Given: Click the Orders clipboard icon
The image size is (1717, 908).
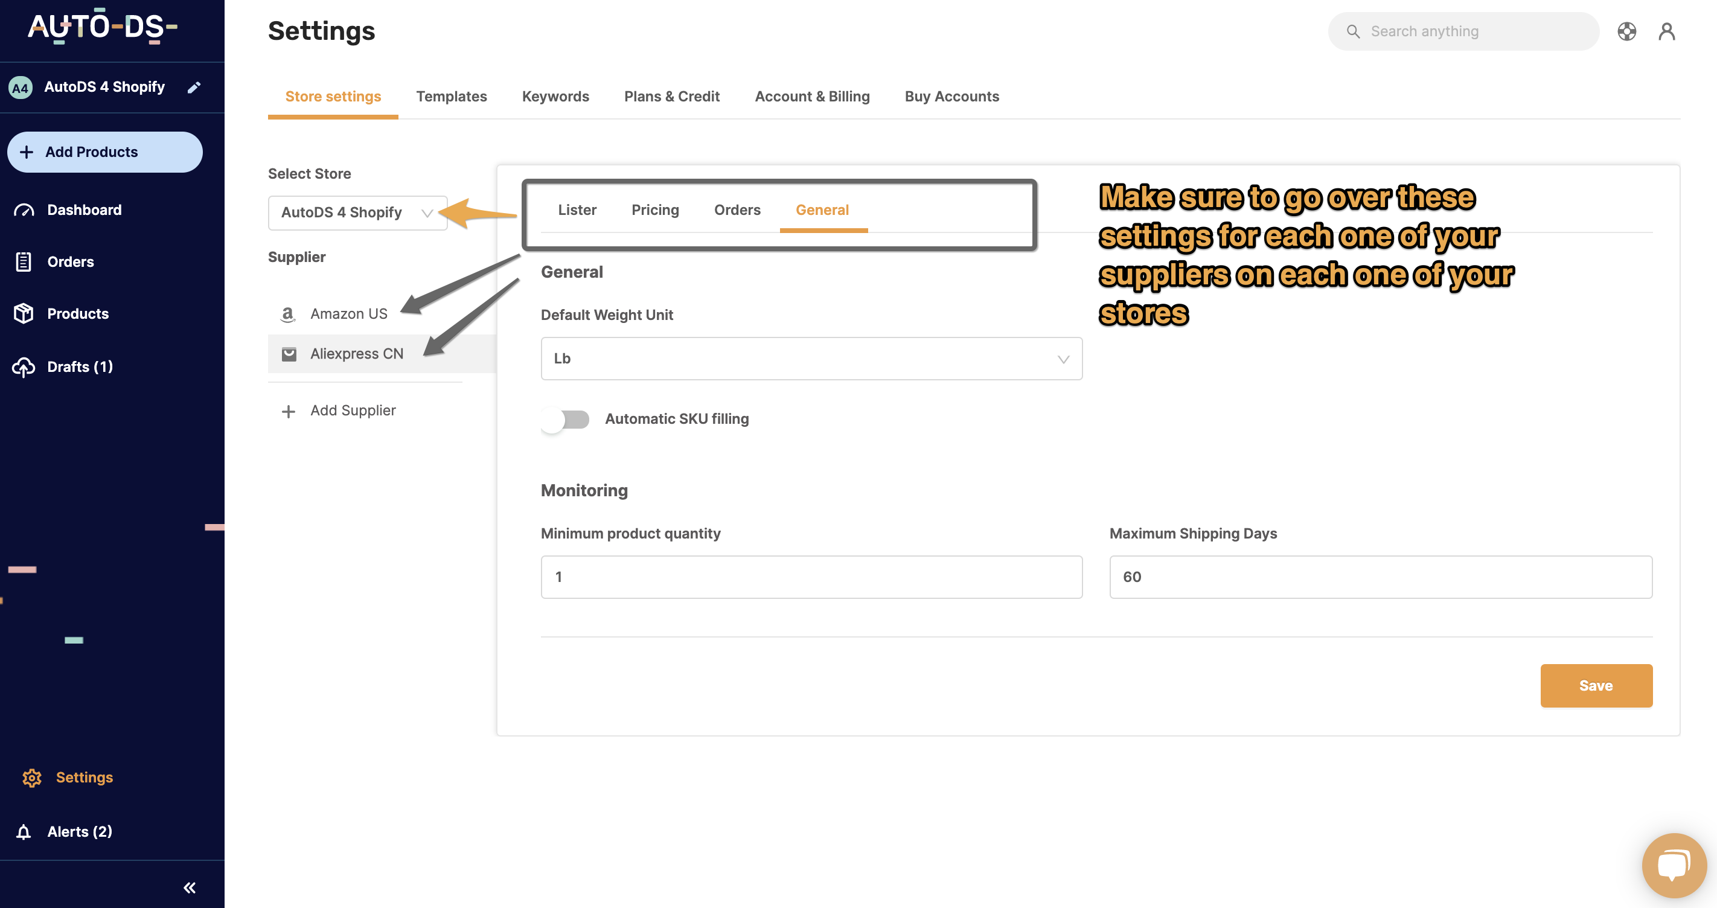Looking at the screenshot, I should (24, 262).
